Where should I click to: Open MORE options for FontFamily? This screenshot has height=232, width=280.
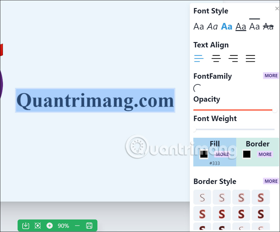271,76
